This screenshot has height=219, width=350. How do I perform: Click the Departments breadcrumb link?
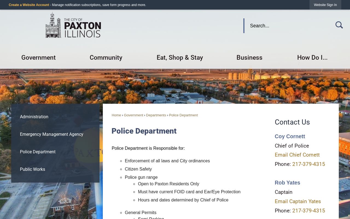click(156, 115)
